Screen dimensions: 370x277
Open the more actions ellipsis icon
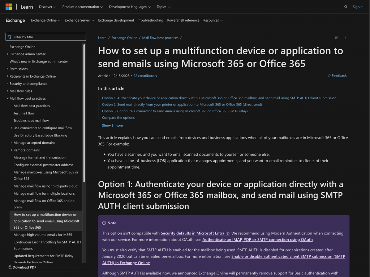(x=345, y=38)
